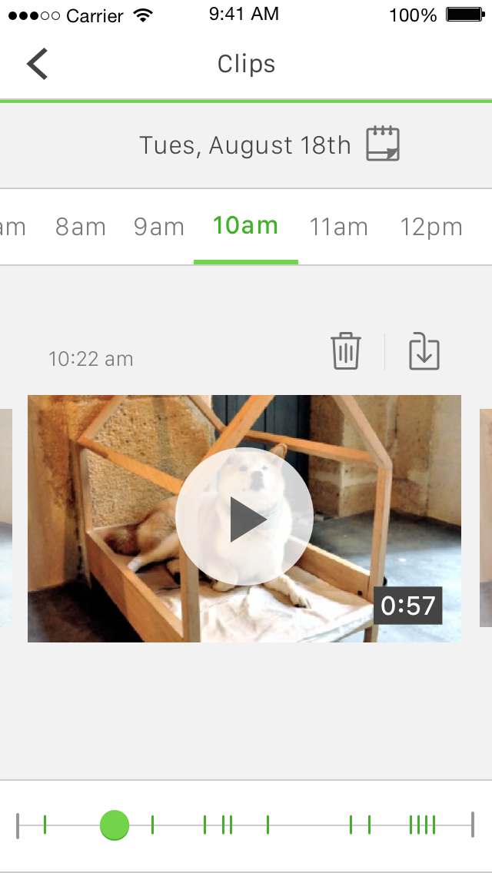Delete clip using the trash icon

pyautogui.click(x=346, y=350)
